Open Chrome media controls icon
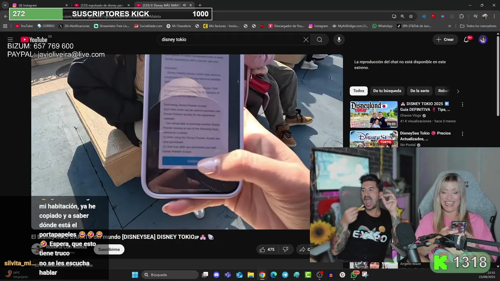This screenshot has width=500, height=281. click(475, 16)
